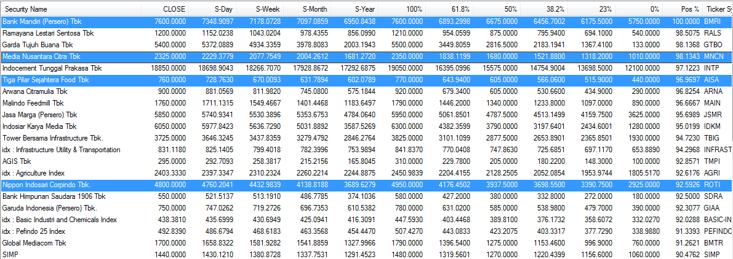Image resolution: width=733 pixels, height=259 pixels.
Task: Click the Ticker Symbol column header
Action: click(717, 9)
